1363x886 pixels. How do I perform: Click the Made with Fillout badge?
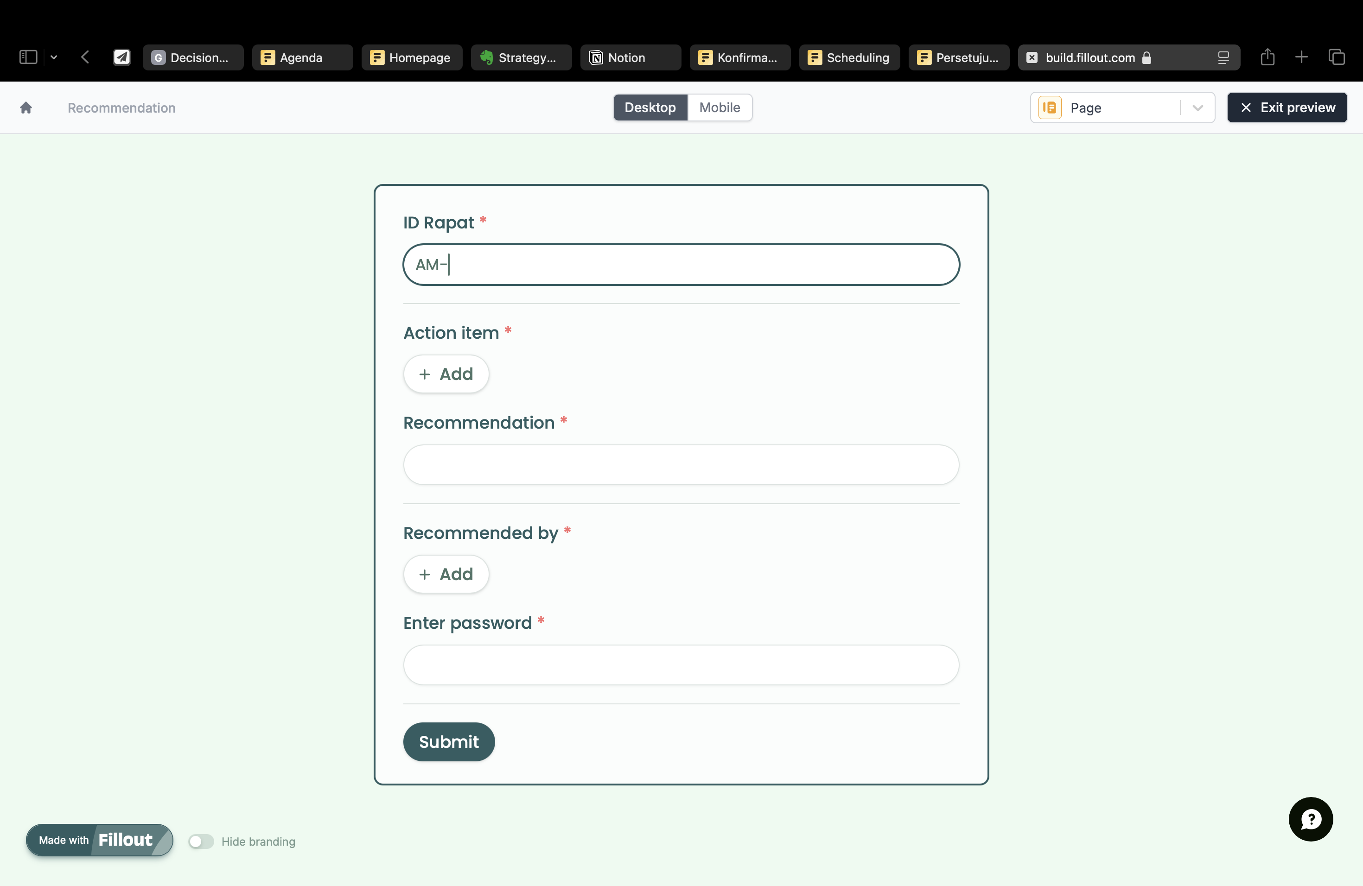tap(99, 840)
